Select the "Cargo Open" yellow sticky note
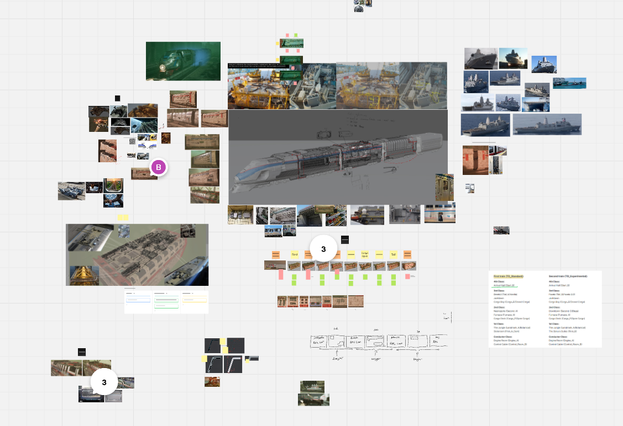The height and width of the screenshot is (426, 623). (x=365, y=254)
